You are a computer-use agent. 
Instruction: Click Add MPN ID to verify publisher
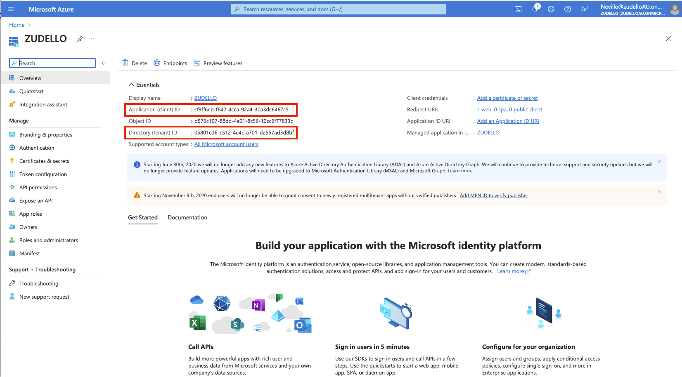coord(494,196)
